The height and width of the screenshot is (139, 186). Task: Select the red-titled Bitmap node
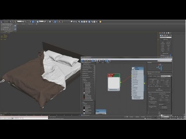(114, 82)
